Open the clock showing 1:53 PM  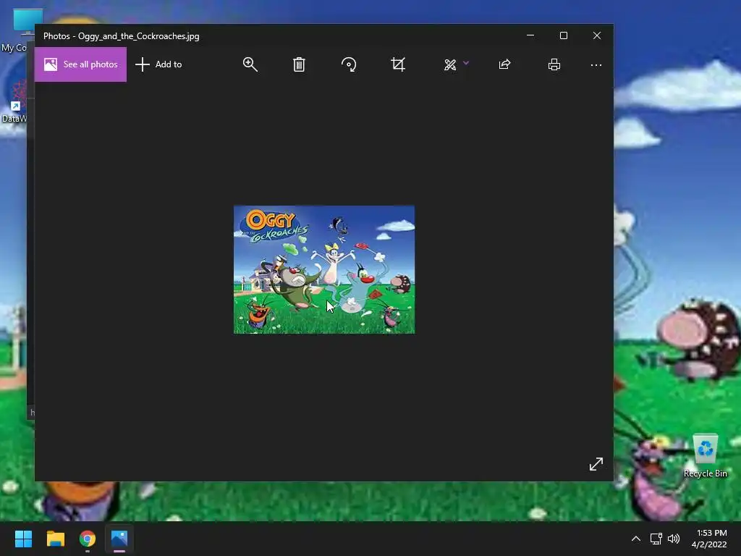[709, 539]
